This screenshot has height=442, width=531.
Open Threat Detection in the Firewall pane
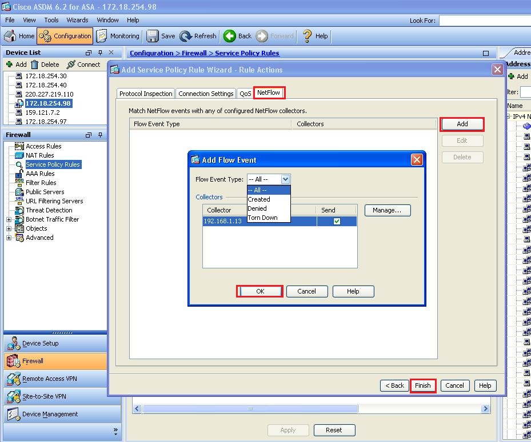(x=48, y=210)
